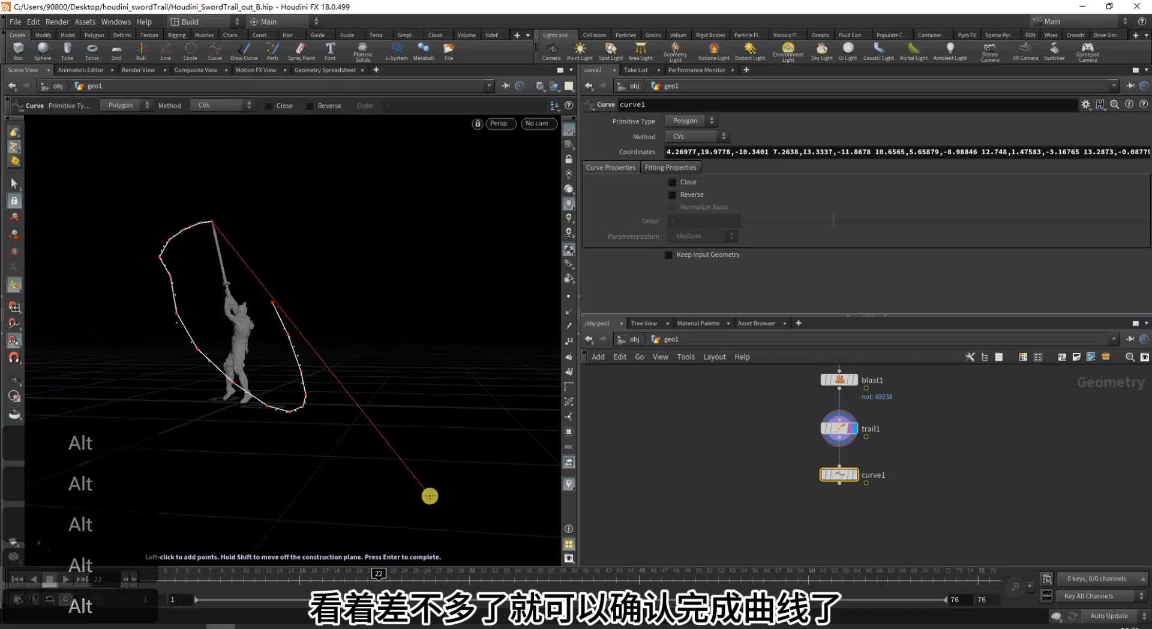Image resolution: width=1152 pixels, height=629 pixels.
Task: Create a Null object
Action: (141, 51)
